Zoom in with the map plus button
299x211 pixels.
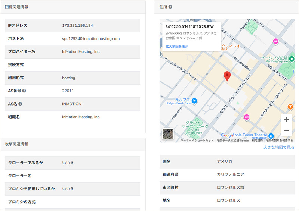tap(286, 120)
